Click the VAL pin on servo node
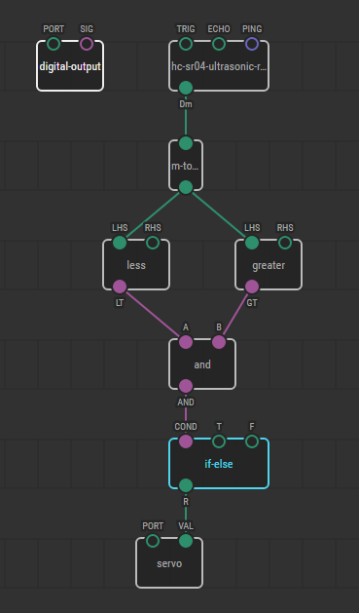Viewport: 359px width, 613px height. (186, 541)
